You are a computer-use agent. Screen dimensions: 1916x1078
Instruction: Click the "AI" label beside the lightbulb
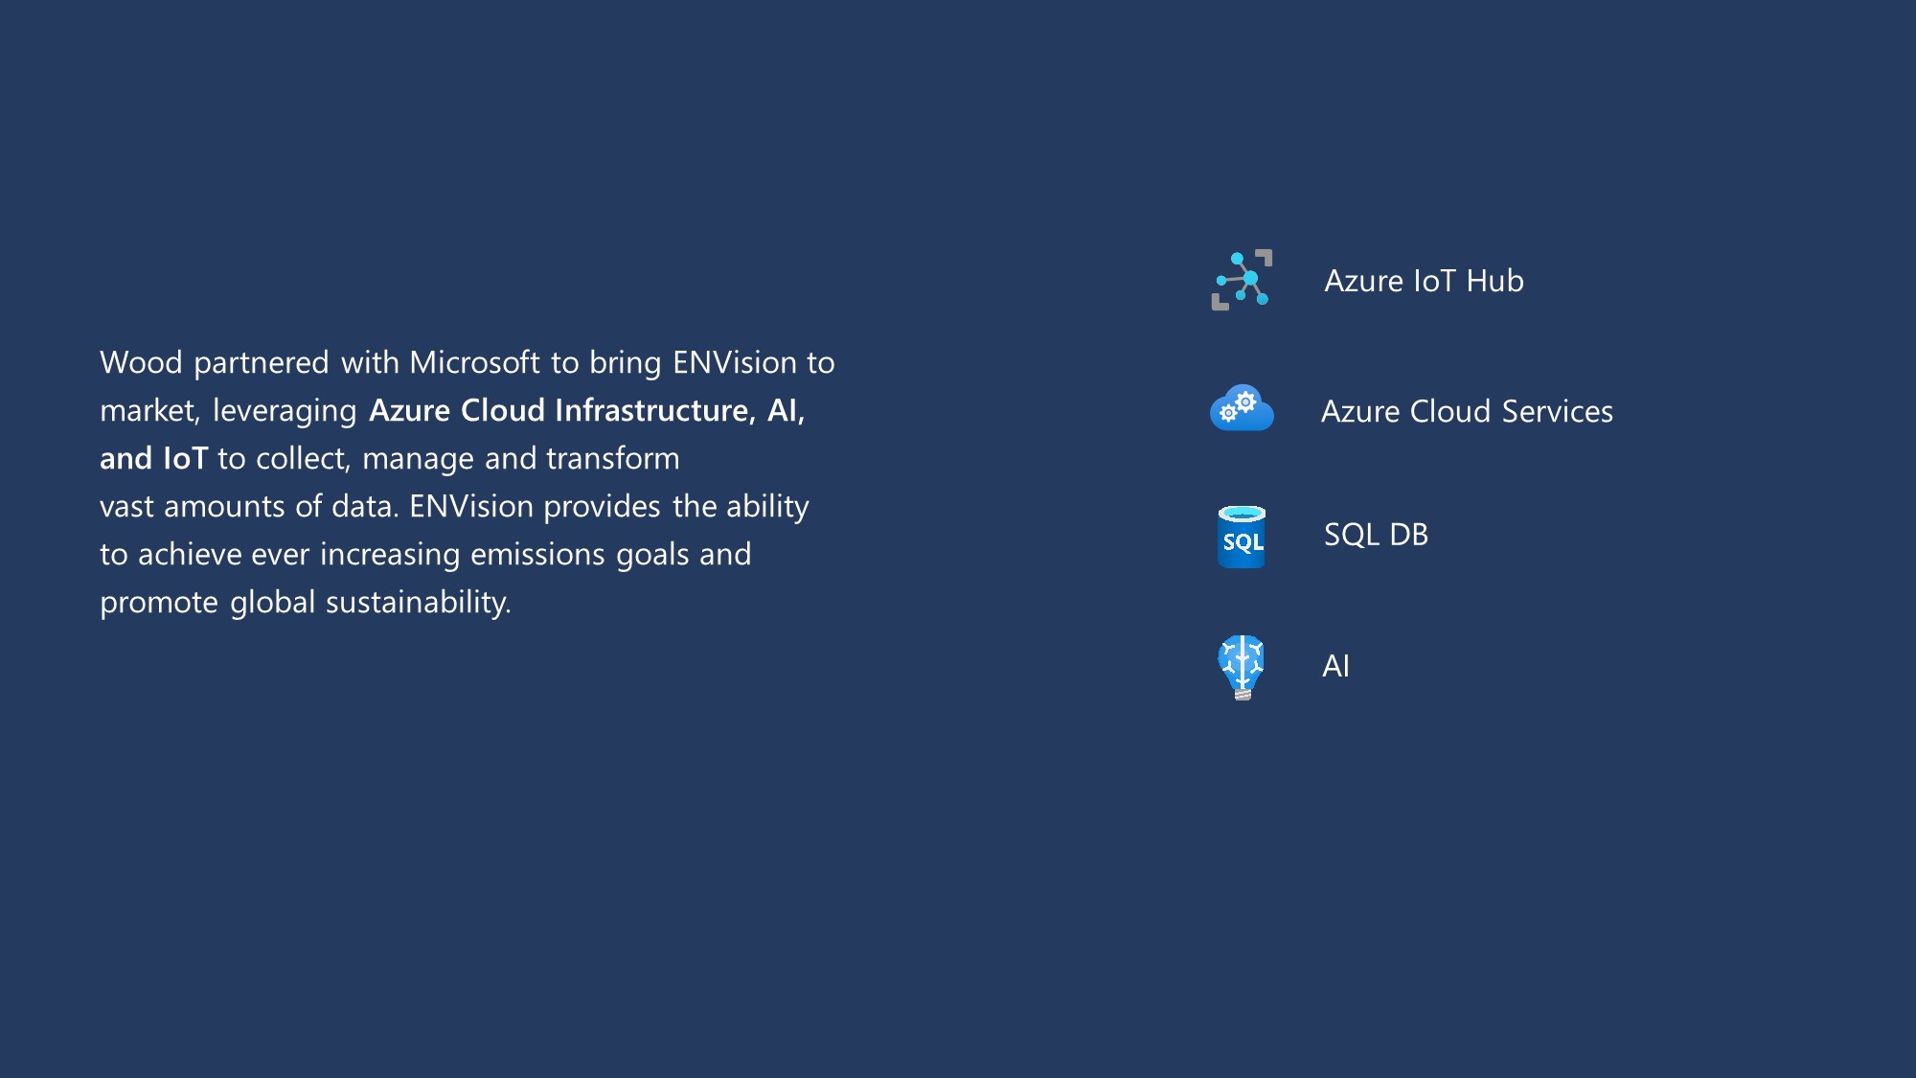point(1335,666)
